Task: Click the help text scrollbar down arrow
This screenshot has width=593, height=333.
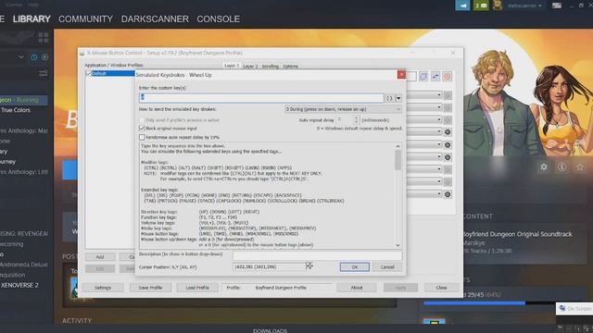Action: point(397,245)
